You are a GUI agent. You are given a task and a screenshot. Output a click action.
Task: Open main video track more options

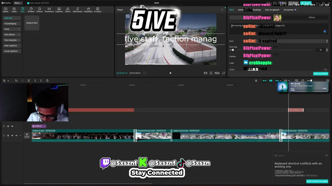(x=20, y=135)
